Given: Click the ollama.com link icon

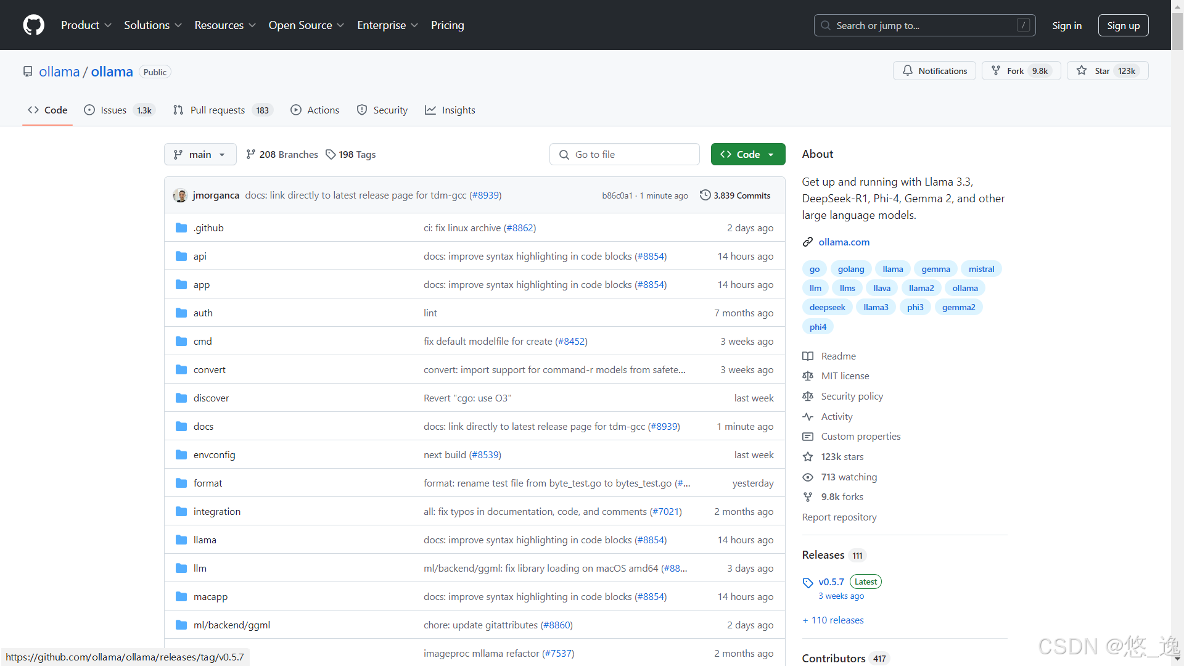Looking at the screenshot, I should (x=808, y=242).
